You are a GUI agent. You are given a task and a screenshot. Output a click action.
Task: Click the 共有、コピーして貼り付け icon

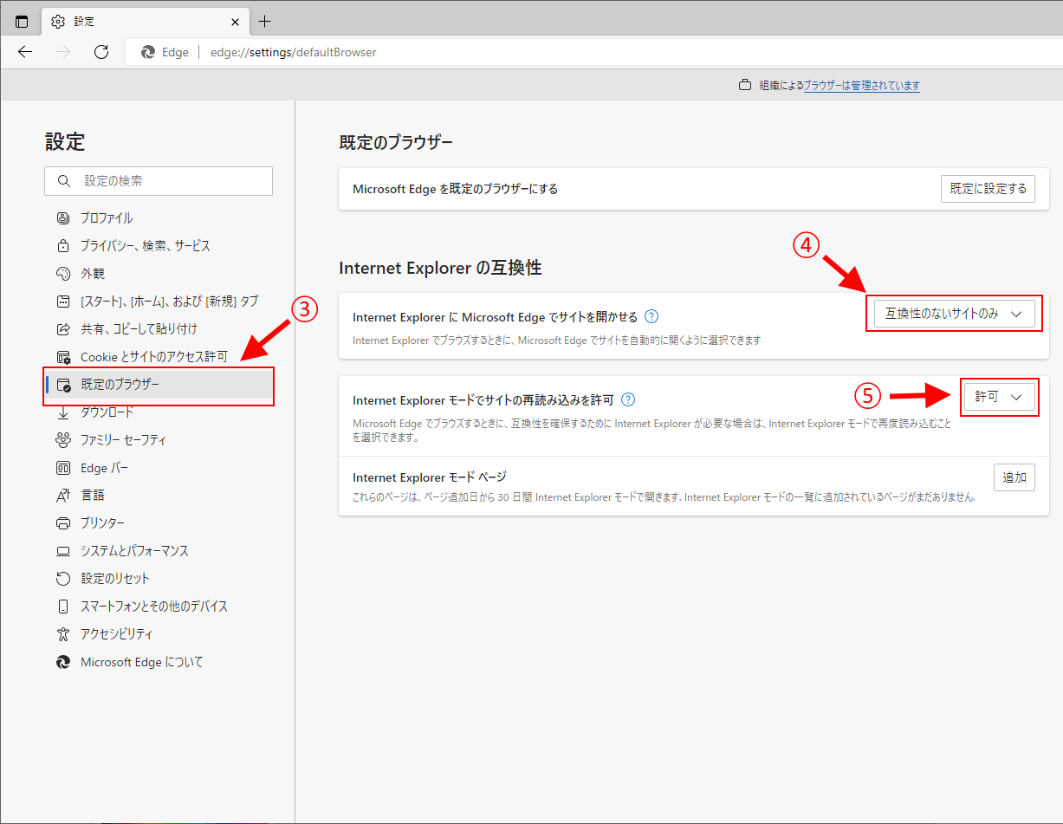(62, 329)
